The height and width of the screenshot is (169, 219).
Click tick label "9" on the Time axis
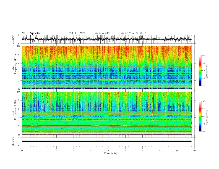tap(177, 150)
